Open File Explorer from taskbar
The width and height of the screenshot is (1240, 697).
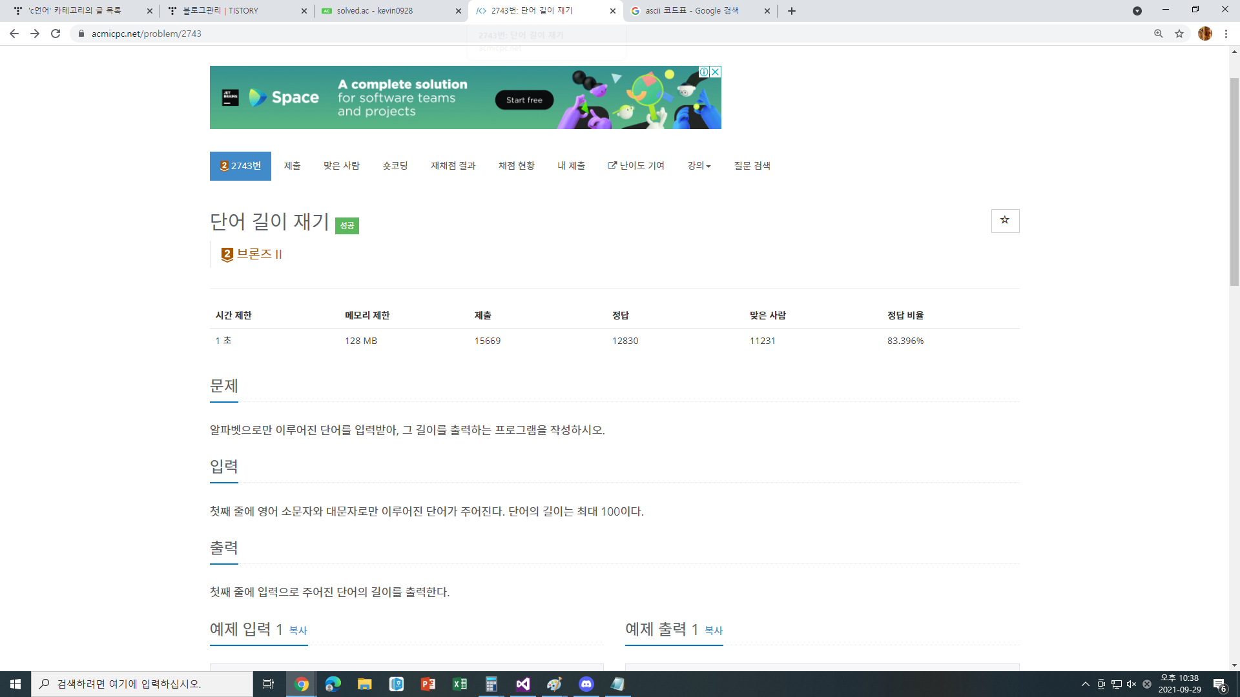pyautogui.click(x=365, y=684)
